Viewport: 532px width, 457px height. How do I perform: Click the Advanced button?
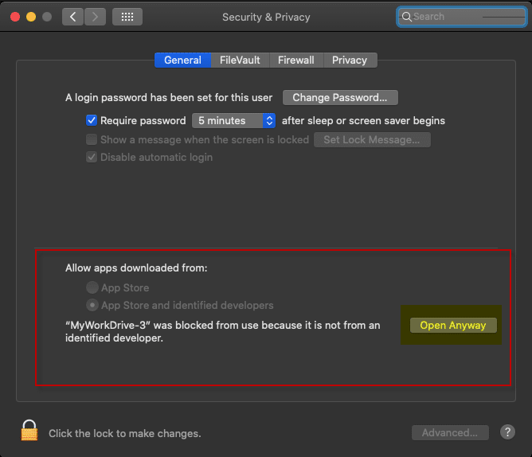450,432
